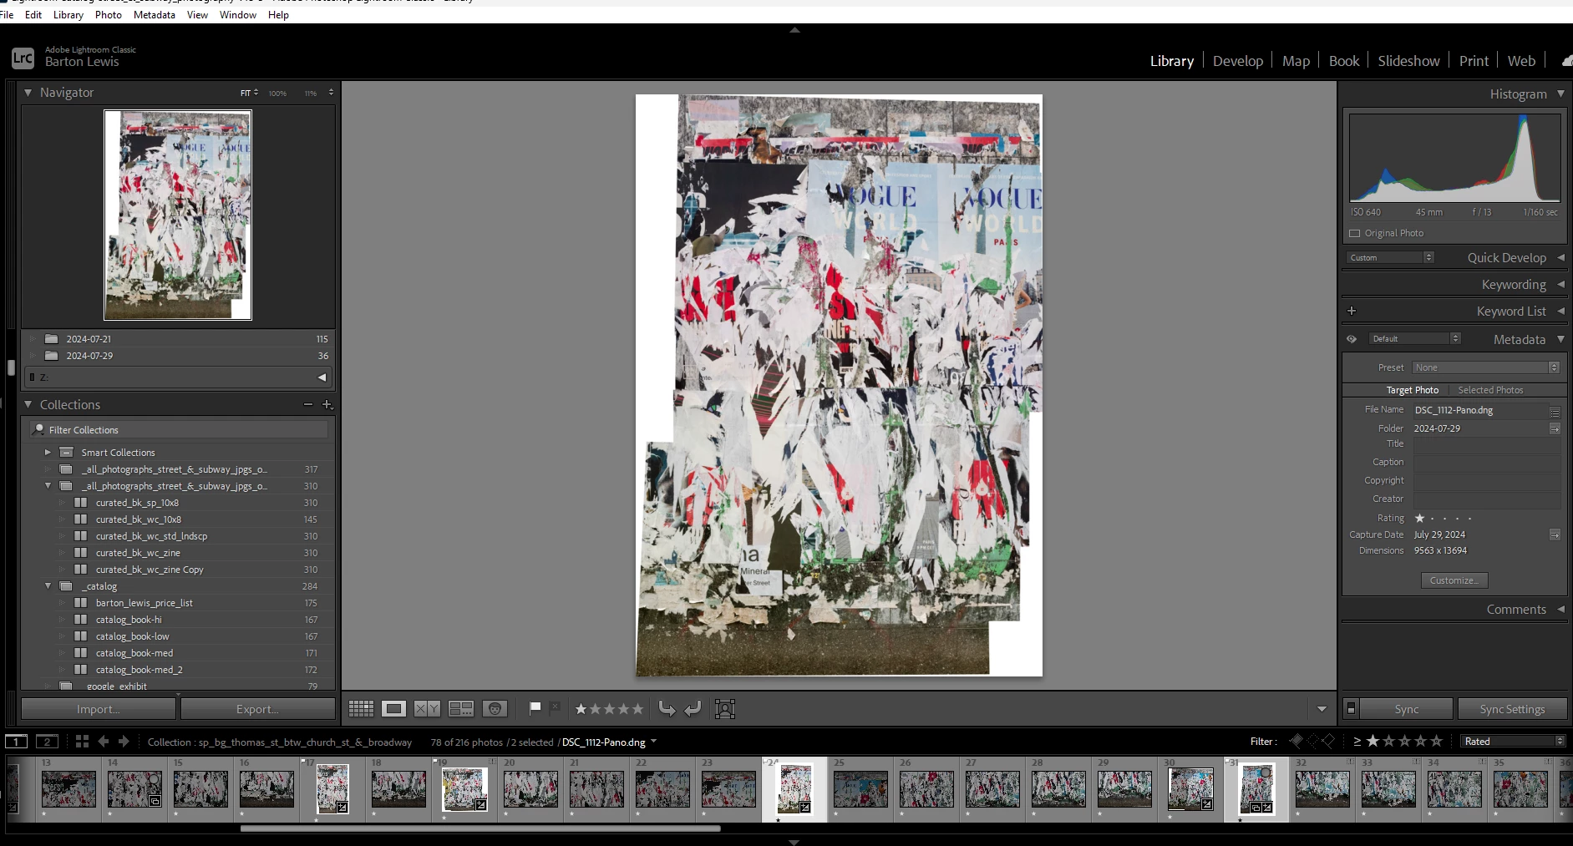Image resolution: width=1573 pixels, height=846 pixels.
Task: Click the minus icon in Collections header
Action: coord(308,404)
